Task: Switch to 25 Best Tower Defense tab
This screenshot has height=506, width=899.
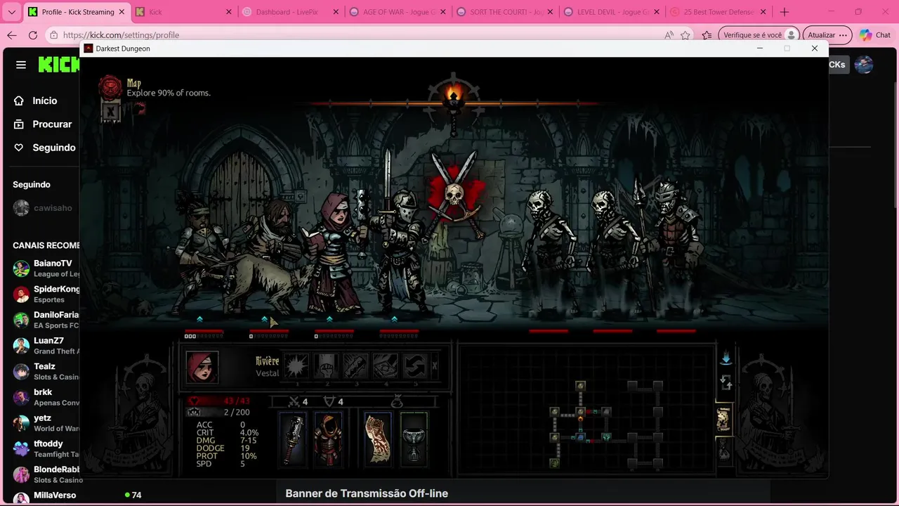Action: click(718, 12)
